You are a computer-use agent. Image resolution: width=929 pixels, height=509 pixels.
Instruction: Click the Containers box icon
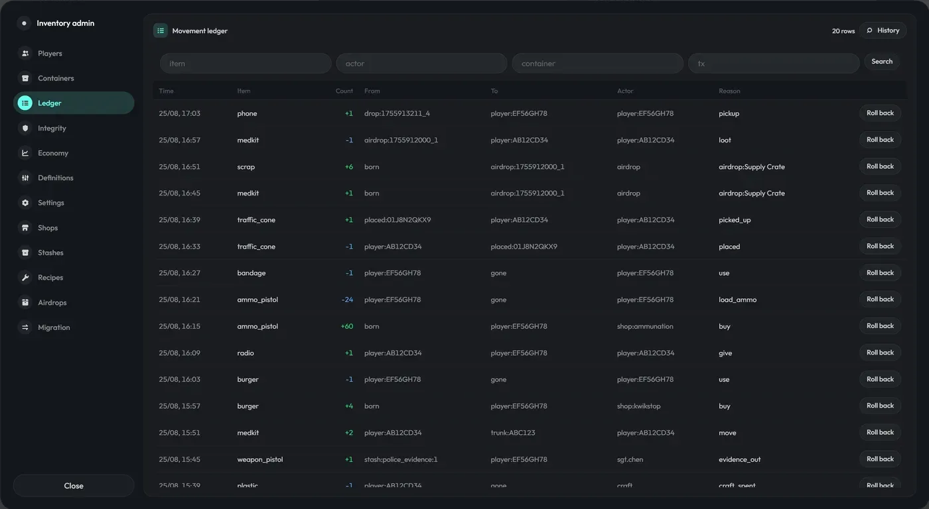(x=25, y=78)
